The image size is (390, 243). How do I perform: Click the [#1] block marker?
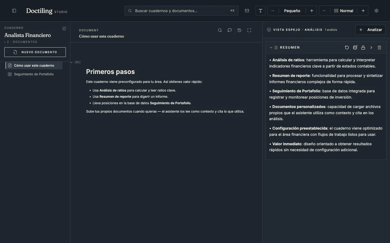(x=78, y=62)
